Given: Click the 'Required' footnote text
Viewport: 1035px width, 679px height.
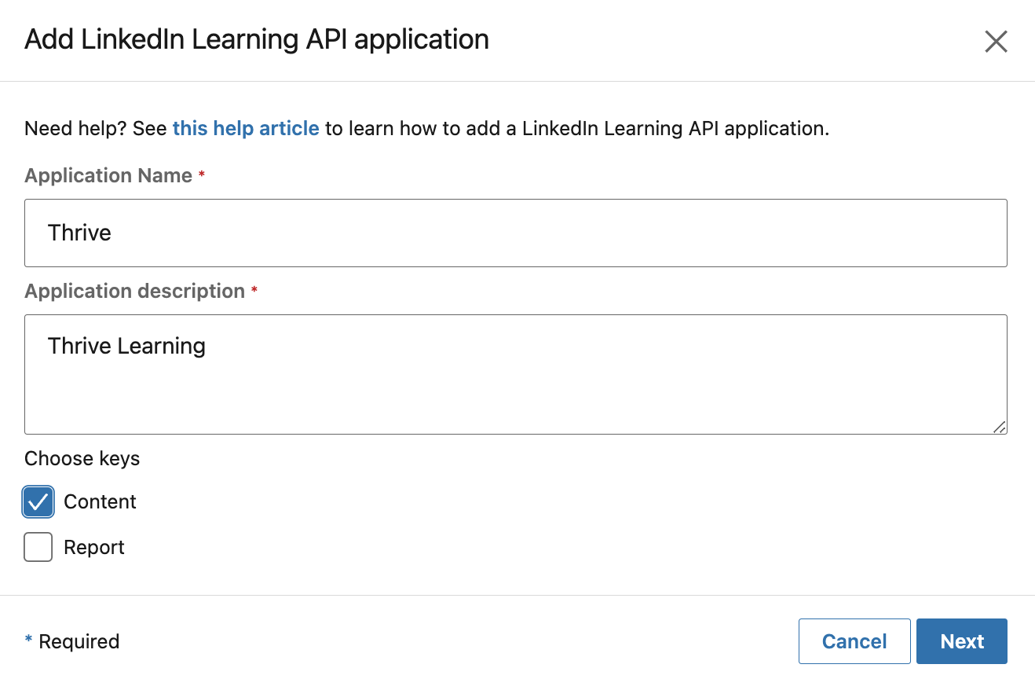Looking at the screenshot, I should (79, 641).
